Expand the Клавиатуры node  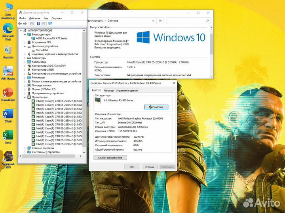click(25, 58)
